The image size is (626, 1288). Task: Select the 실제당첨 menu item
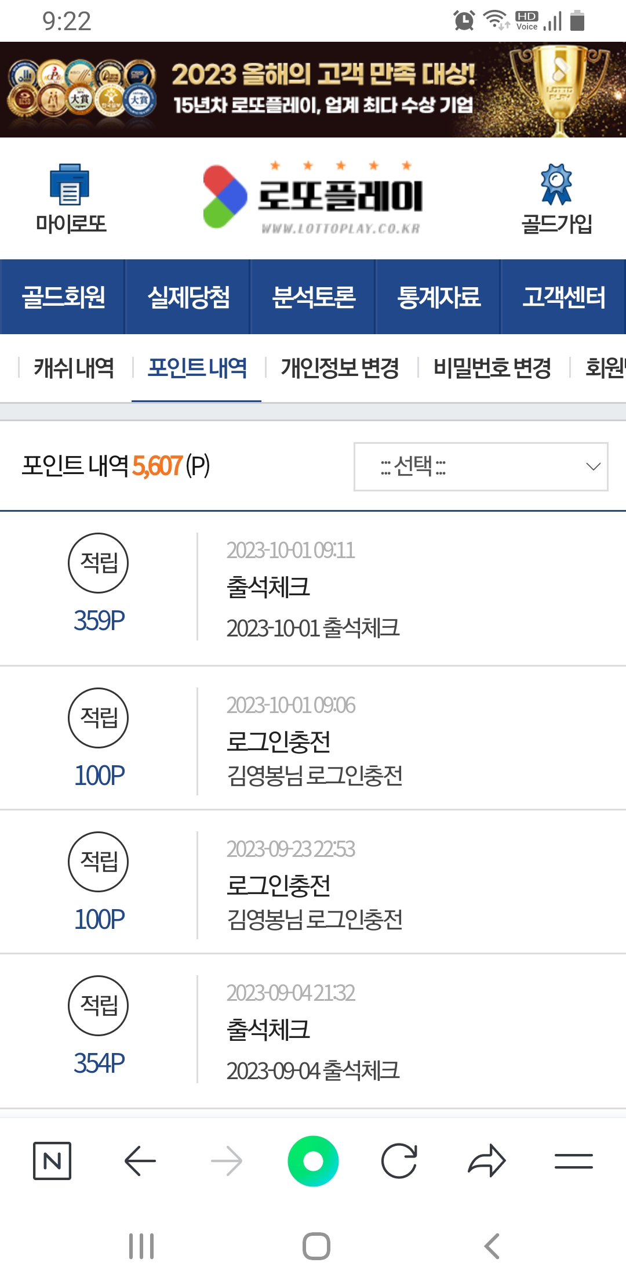click(188, 297)
